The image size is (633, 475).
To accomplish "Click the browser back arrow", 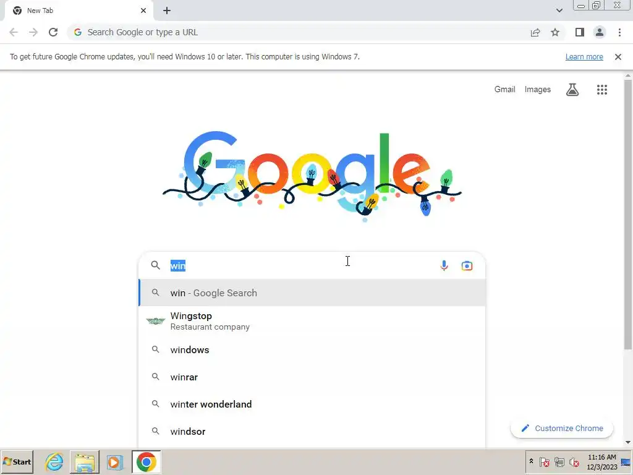I will [x=14, y=32].
